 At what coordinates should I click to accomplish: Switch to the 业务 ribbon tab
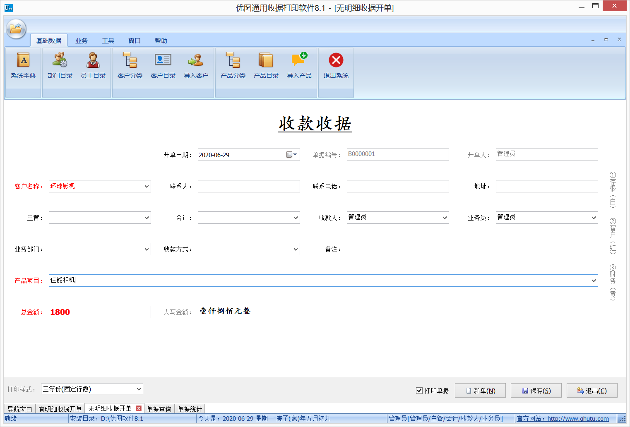(x=81, y=40)
